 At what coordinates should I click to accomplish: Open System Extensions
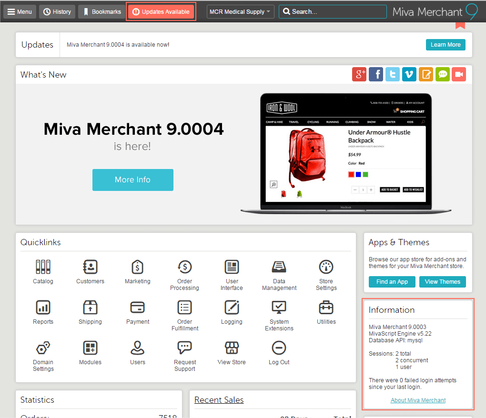pyautogui.click(x=279, y=316)
